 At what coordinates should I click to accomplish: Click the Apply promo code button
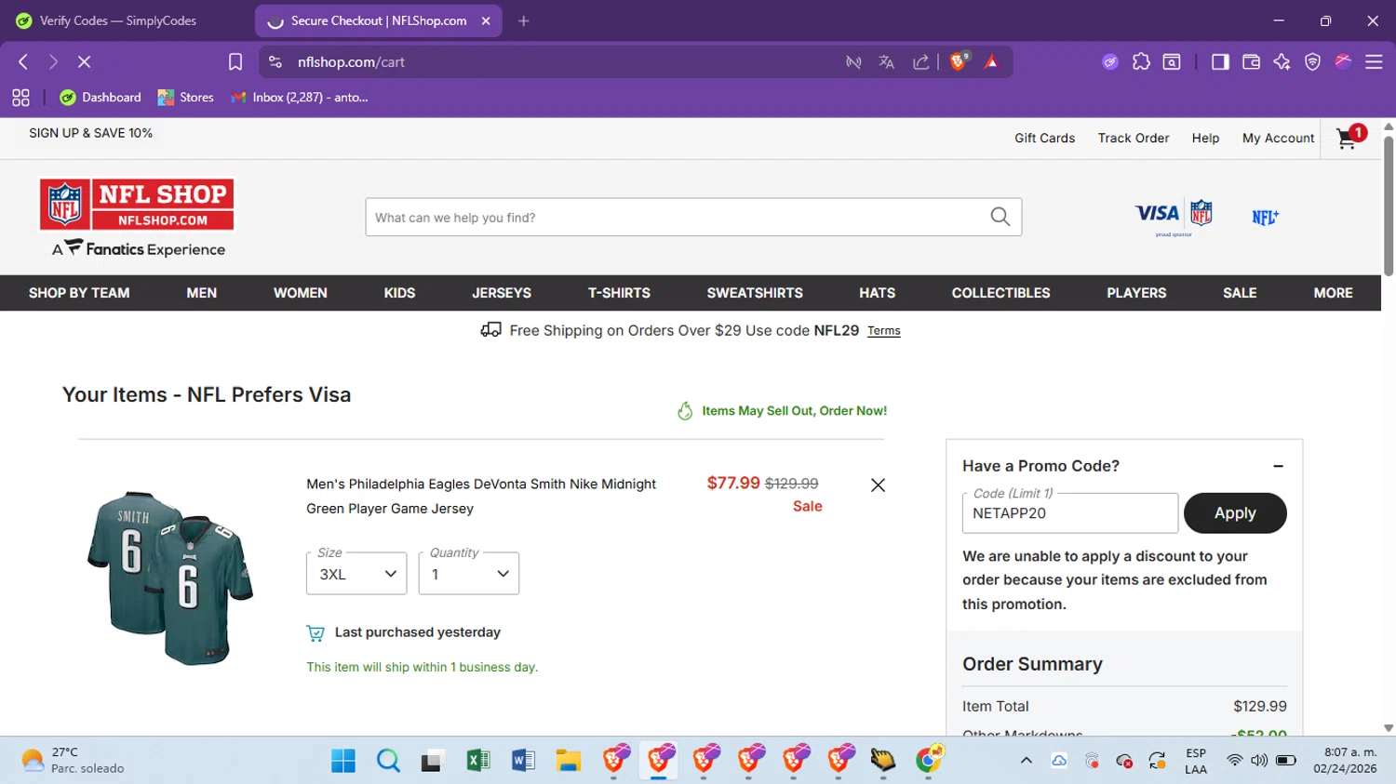click(x=1235, y=513)
